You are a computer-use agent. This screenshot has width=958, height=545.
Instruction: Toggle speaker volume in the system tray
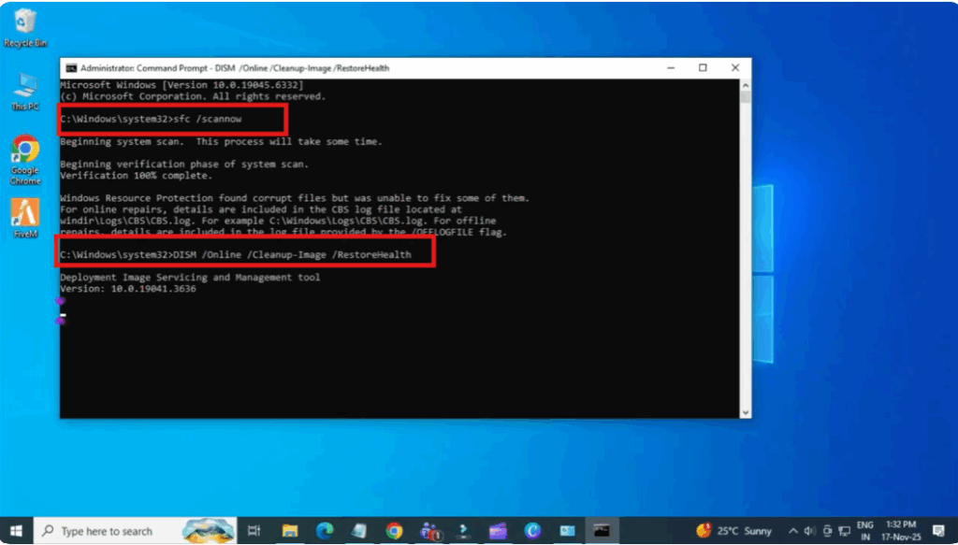tap(809, 530)
